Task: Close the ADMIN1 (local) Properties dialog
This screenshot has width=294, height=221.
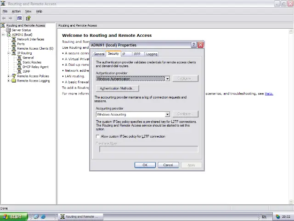Action: [200, 45]
